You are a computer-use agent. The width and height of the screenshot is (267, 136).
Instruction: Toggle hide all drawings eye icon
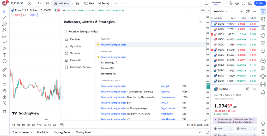4,103
